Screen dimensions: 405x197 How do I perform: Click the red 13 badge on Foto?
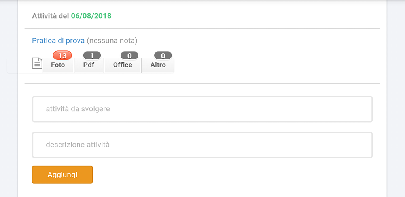coord(62,56)
